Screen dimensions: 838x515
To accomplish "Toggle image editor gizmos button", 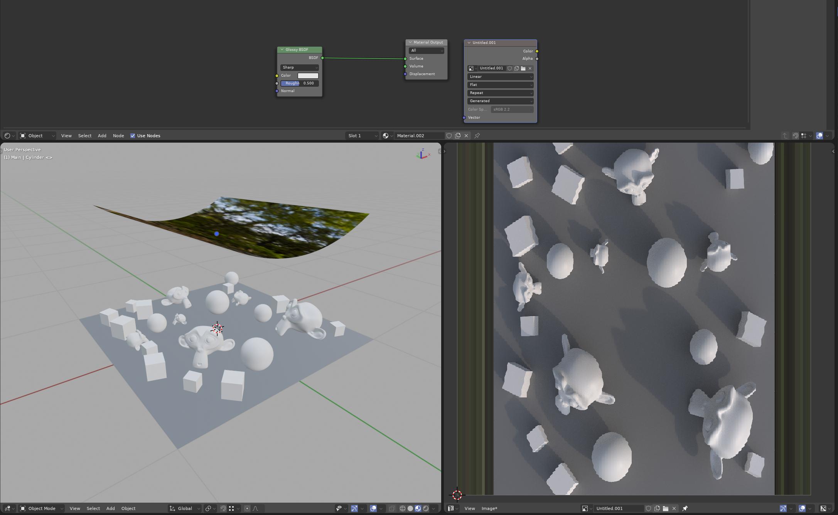I will (x=783, y=508).
